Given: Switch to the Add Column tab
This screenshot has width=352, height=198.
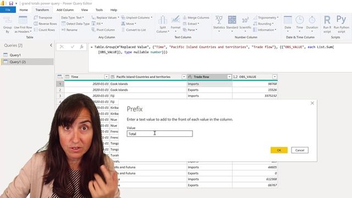Looking at the screenshot, I should click(x=65, y=10).
